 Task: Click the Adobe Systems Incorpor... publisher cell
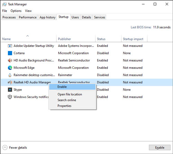[x=76, y=46]
